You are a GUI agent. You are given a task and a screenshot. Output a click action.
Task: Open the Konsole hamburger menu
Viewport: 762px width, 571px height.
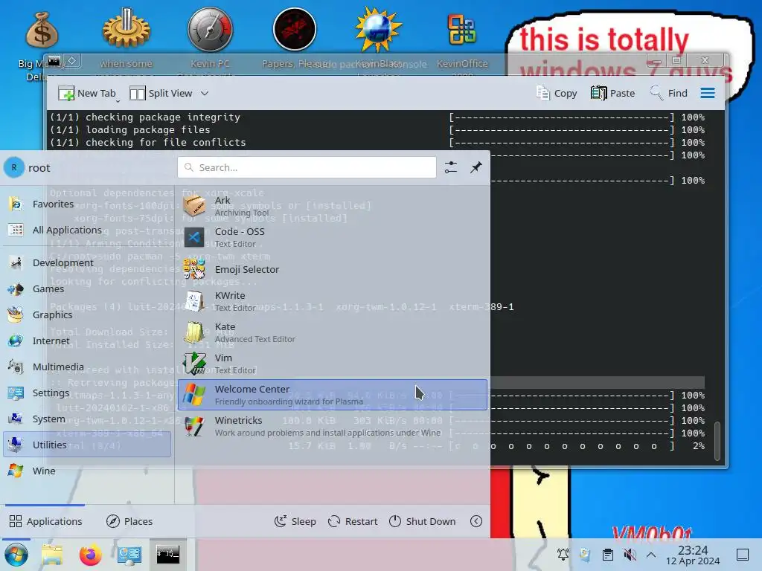point(708,93)
